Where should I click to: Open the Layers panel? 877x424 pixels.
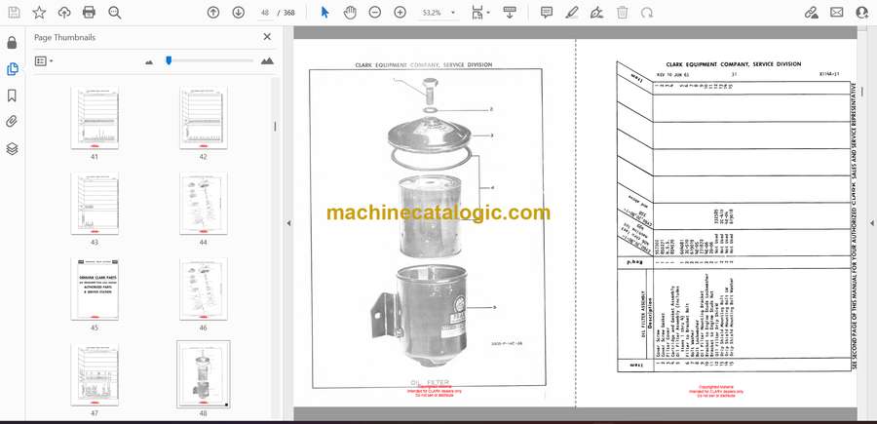(13, 148)
